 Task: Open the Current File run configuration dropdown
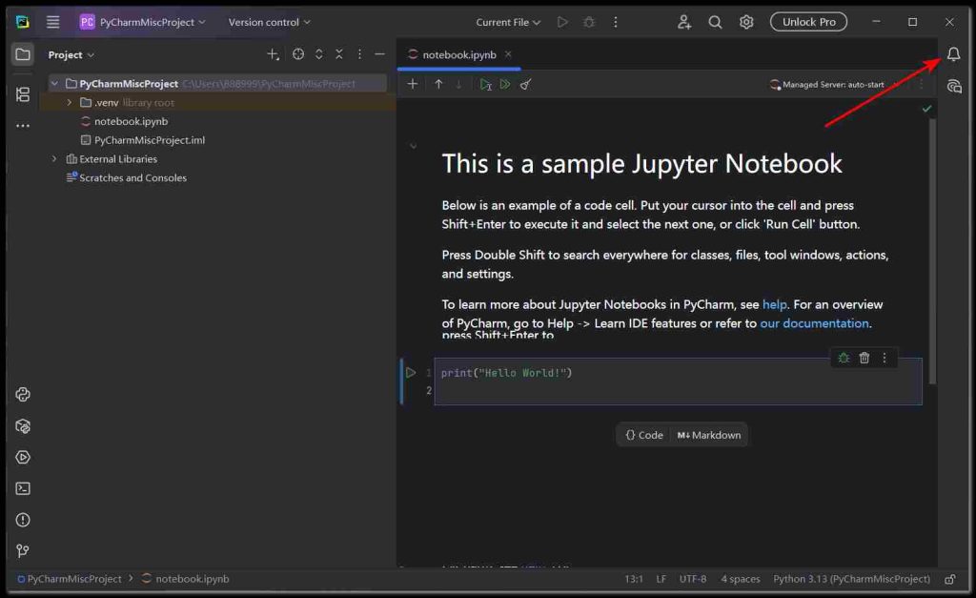coord(508,22)
